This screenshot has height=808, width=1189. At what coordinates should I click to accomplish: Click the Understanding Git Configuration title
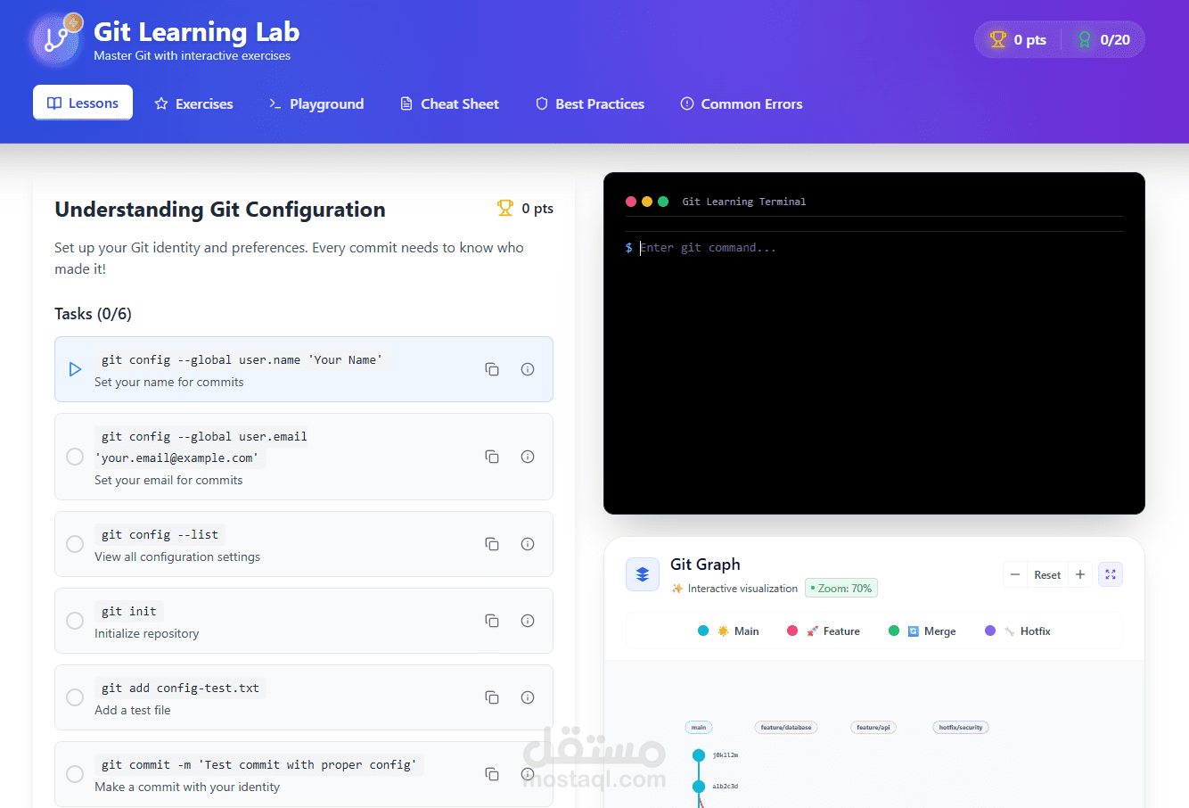[220, 210]
